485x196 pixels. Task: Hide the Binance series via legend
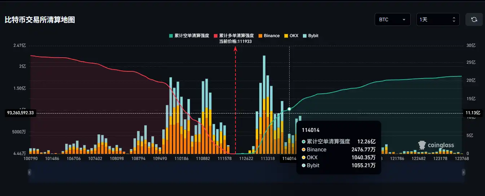[x=269, y=36]
